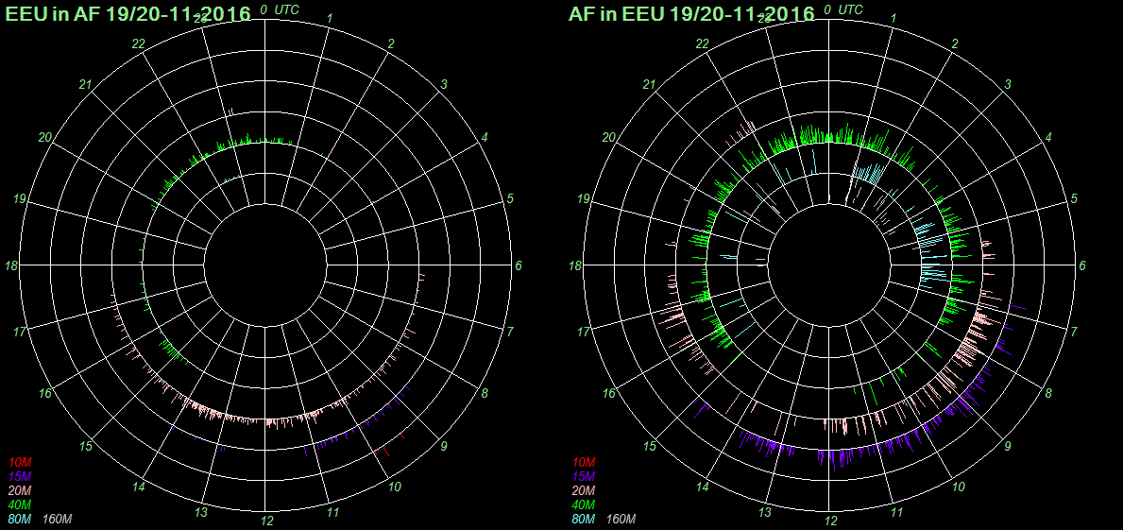This screenshot has height=530, width=1123.
Task: Click the '0 UTC' label on AF in EEU chart
Action: coord(843,9)
